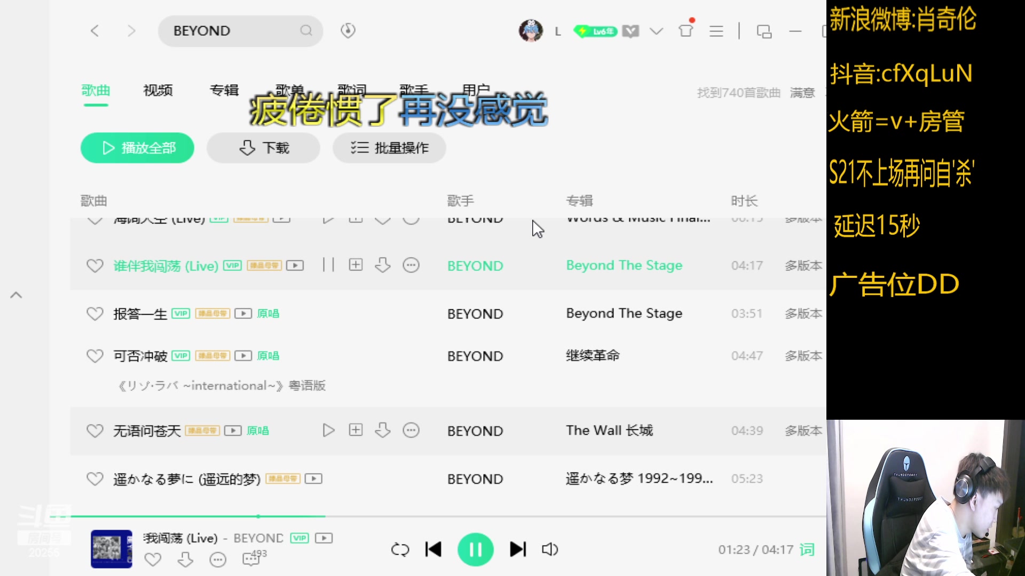Expand 多版本 for 无语问苍天

pyautogui.click(x=803, y=430)
